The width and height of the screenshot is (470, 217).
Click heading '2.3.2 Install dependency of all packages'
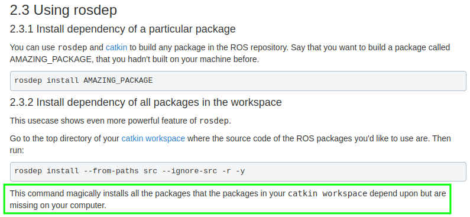tap(145, 102)
